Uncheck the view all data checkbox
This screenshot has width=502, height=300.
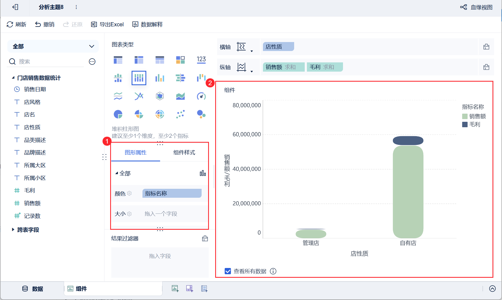228,271
